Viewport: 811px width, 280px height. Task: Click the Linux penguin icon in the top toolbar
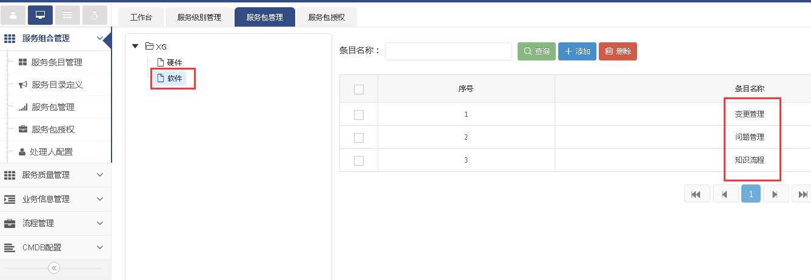click(95, 15)
